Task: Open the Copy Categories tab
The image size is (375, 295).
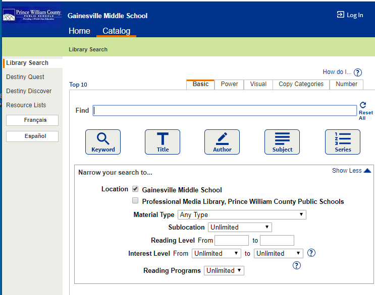Action: (x=301, y=84)
